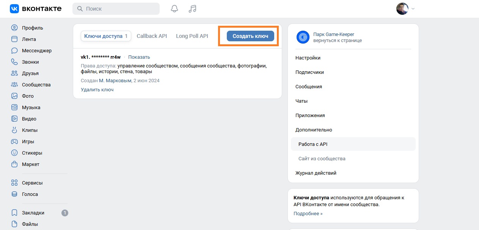This screenshot has width=479, height=230.
Task: Open the music note icon in header
Action: [x=192, y=9]
